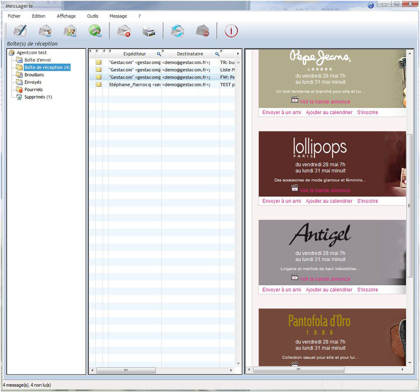420x392 pixels.
Task: Click the forward message green arrow icon
Action: [x=95, y=30]
